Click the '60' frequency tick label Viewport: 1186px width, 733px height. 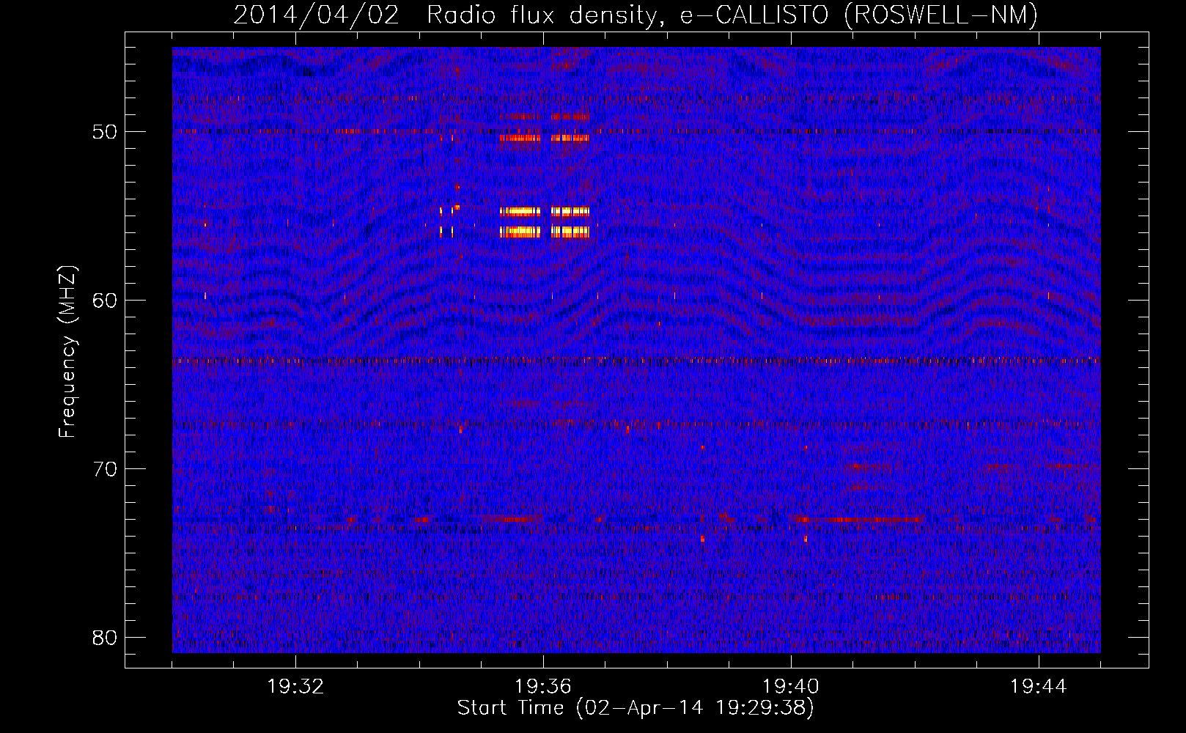[x=106, y=301]
